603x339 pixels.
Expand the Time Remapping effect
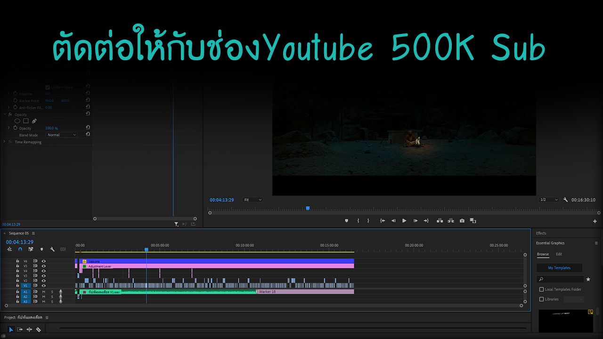coord(5,142)
